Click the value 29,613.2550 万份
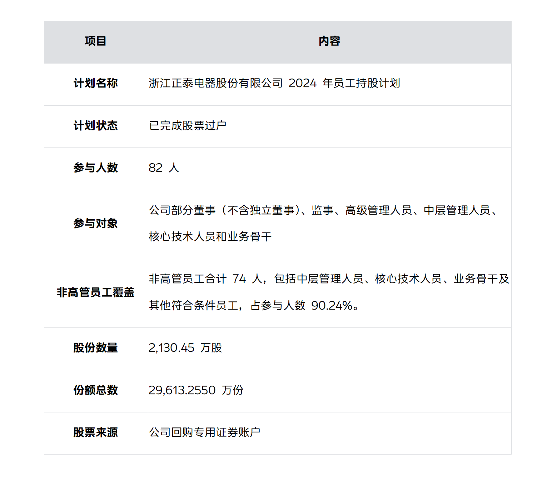This screenshot has height=481, width=537. tap(196, 390)
